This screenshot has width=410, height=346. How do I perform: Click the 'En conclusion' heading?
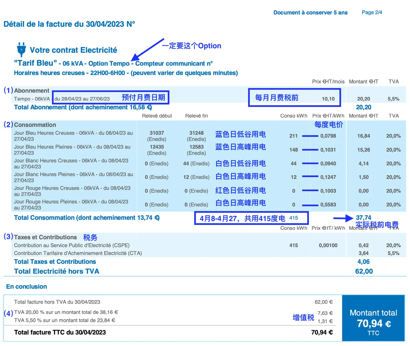[x=27, y=287]
